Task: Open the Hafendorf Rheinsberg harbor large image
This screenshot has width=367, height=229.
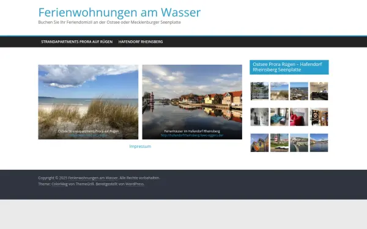Action: [192, 102]
